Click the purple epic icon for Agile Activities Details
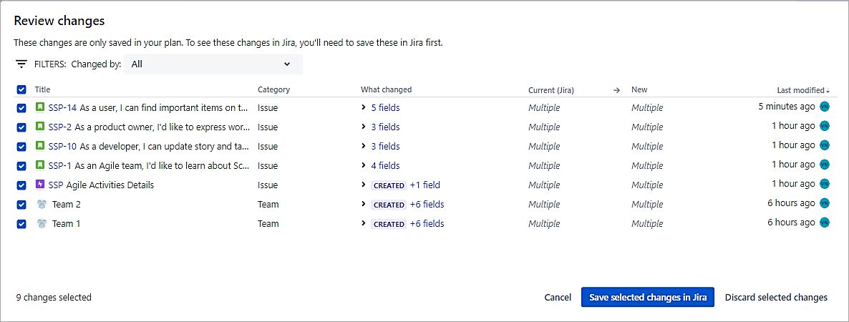Image resolution: width=849 pixels, height=322 pixels. 40,185
